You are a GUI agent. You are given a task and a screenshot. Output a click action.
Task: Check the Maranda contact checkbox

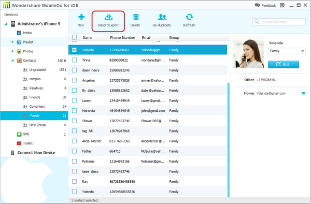pyautogui.click(x=74, y=110)
